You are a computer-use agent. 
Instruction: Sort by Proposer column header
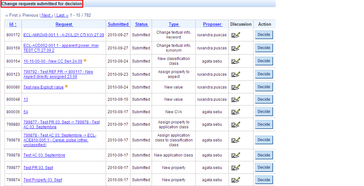(212, 24)
